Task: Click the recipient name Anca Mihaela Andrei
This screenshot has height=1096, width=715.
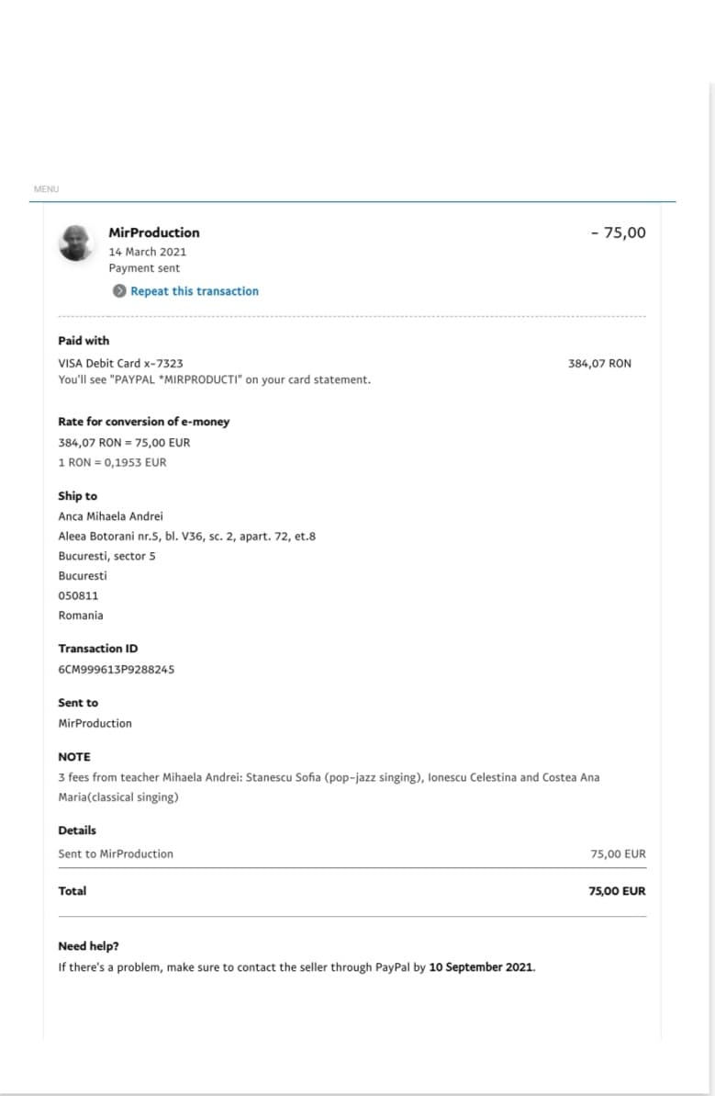Action: [x=110, y=516]
